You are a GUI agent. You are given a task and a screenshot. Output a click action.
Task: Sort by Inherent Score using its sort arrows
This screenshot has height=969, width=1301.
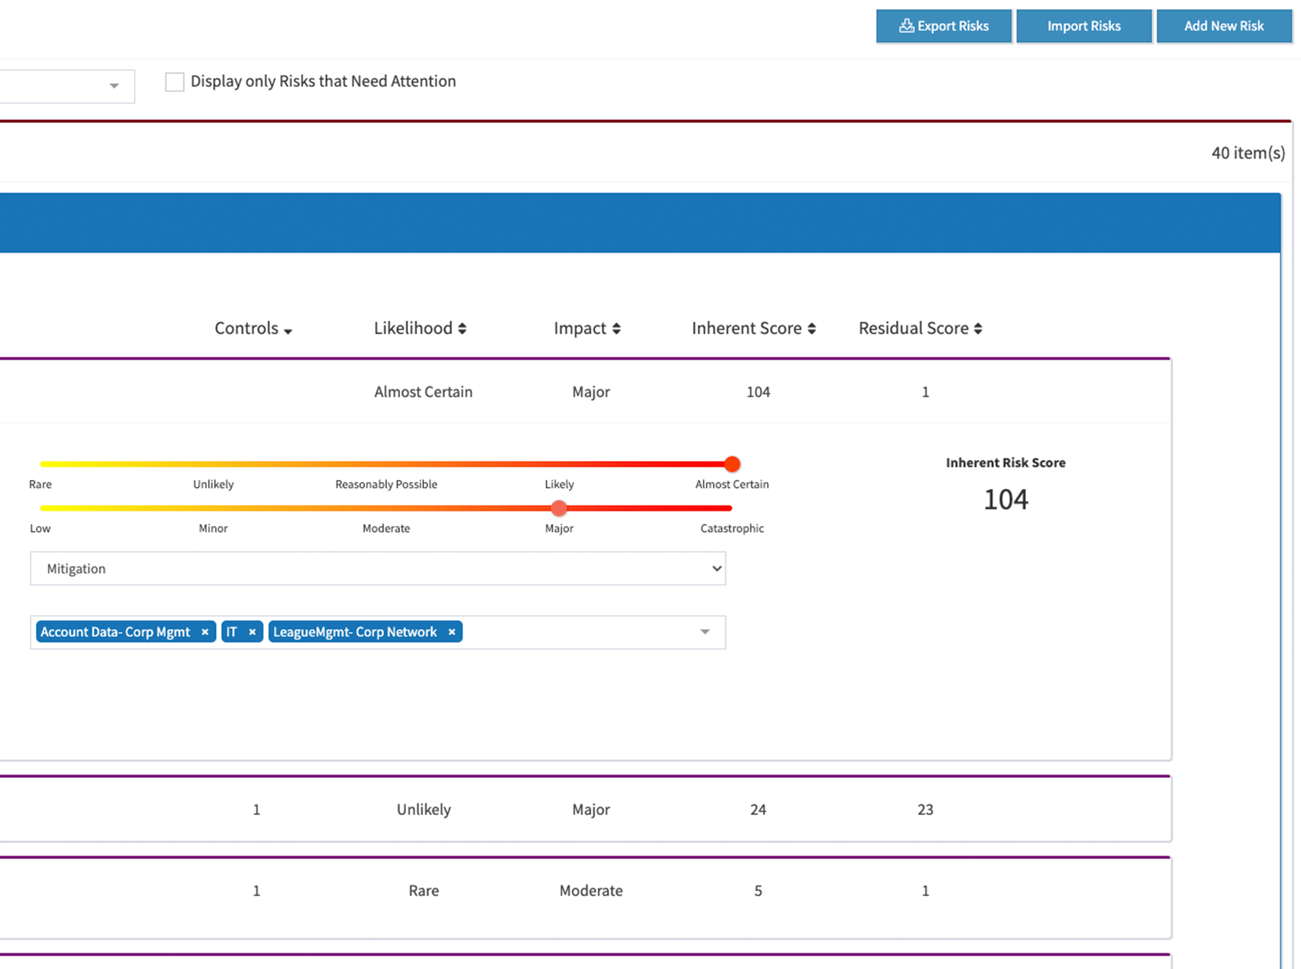click(x=812, y=328)
